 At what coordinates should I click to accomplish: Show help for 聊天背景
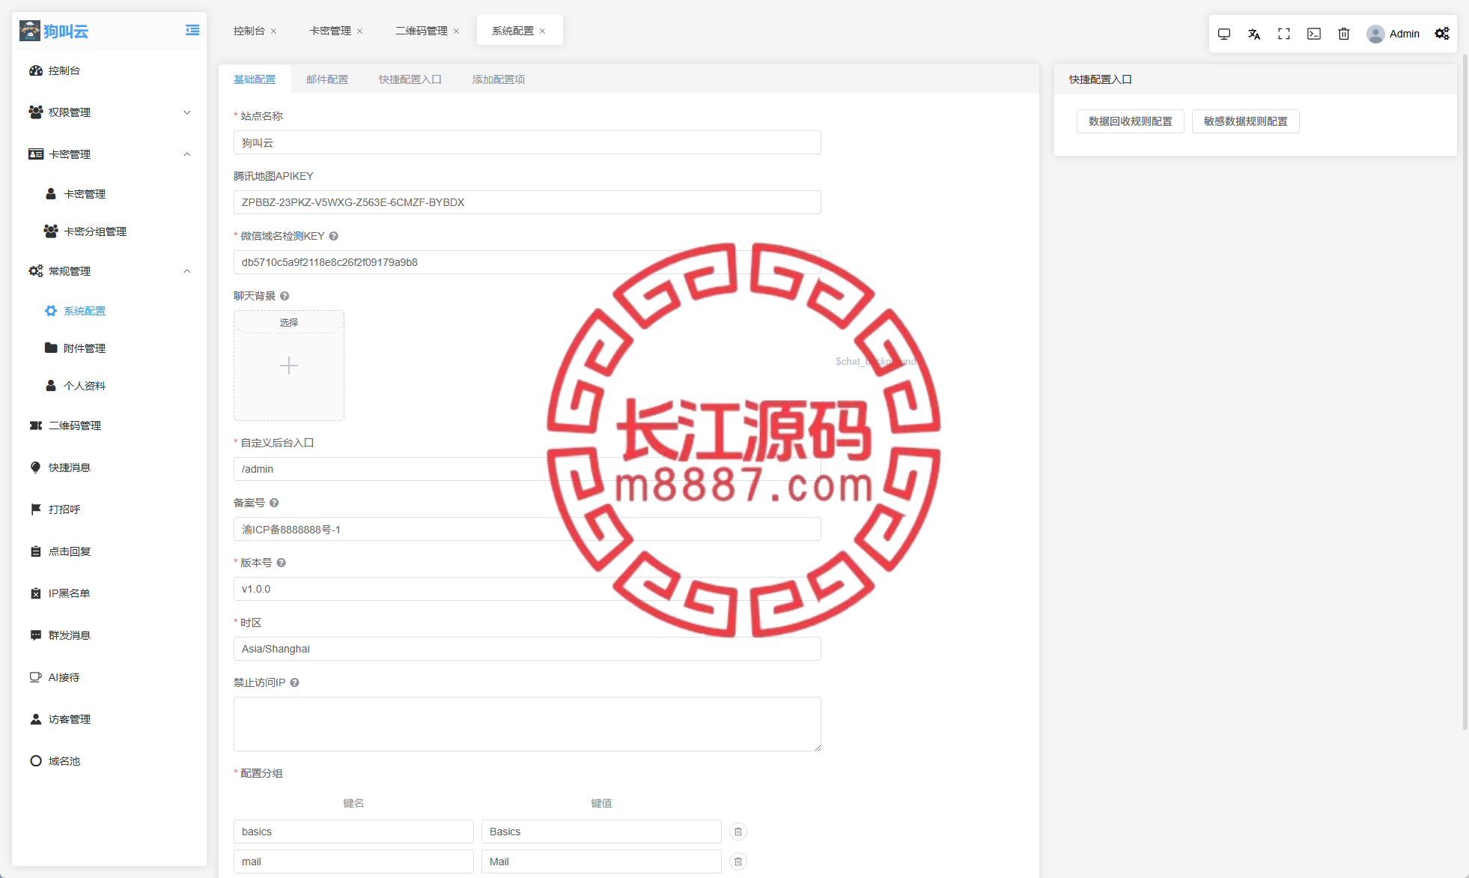click(x=285, y=296)
